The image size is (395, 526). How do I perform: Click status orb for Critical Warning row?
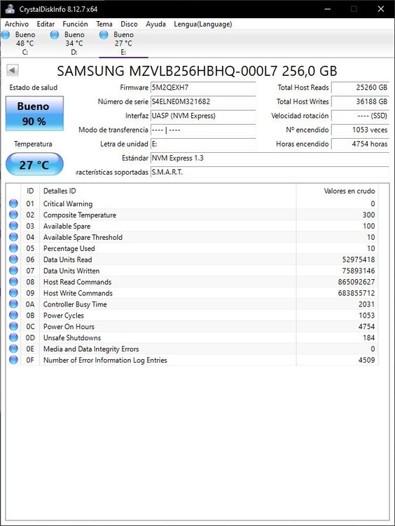pyautogui.click(x=13, y=203)
